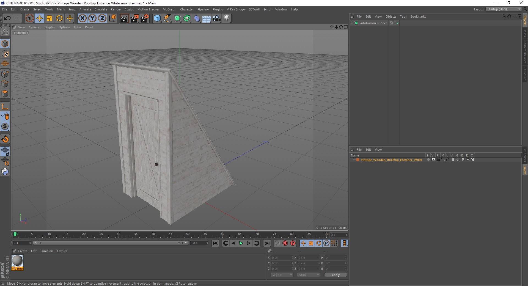Open the Sculpt menu
Viewport: 528px width, 286px height.
[x=129, y=9]
